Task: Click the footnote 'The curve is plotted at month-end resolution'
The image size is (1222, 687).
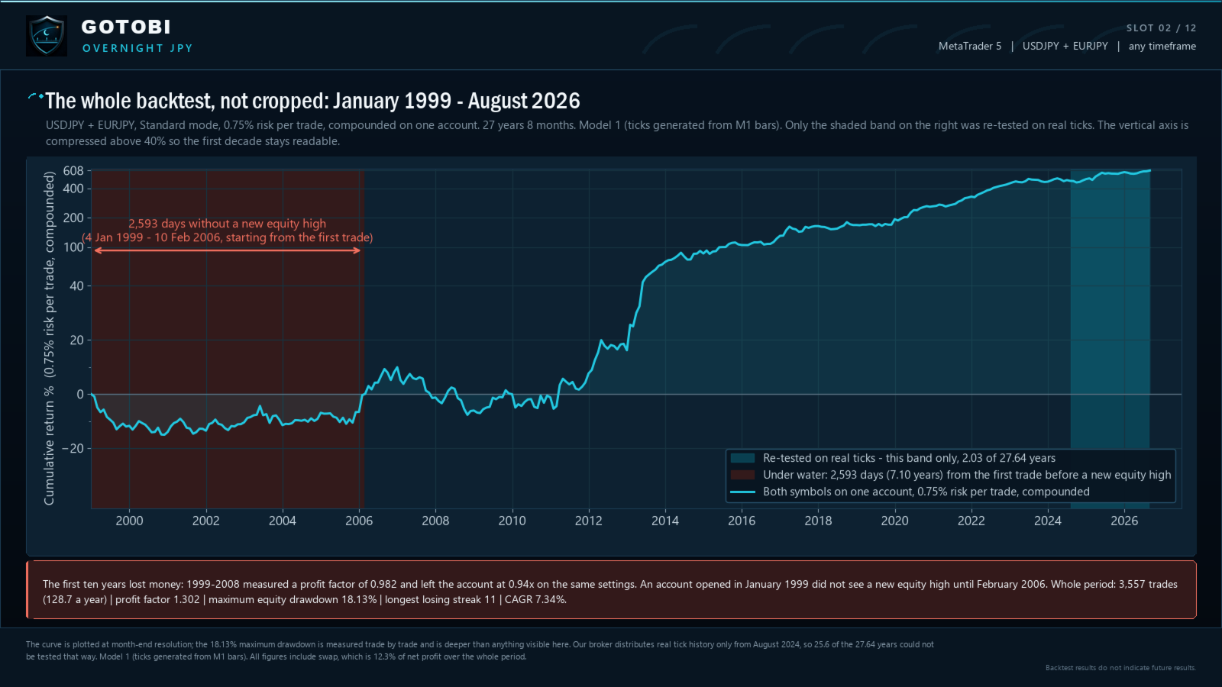Action: pyautogui.click(x=480, y=650)
